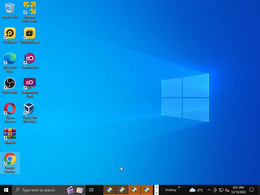Click the taskbar scroll up arrow

(156, 187)
